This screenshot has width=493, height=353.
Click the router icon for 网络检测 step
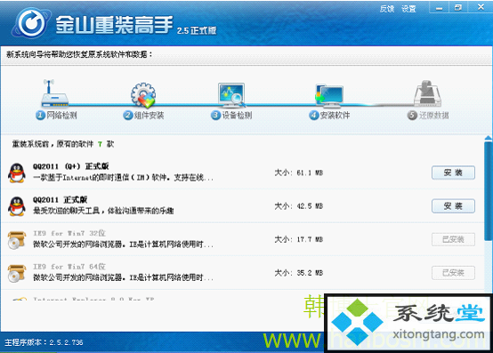(54, 93)
